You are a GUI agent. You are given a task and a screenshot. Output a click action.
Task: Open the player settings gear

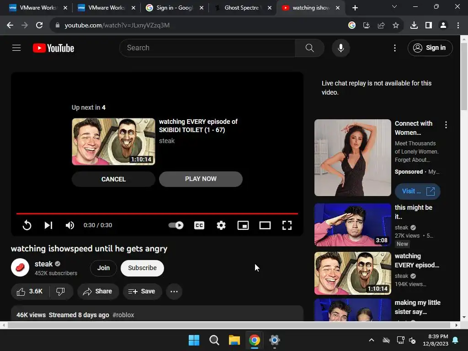pyautogui.click(x=221, y=225)
